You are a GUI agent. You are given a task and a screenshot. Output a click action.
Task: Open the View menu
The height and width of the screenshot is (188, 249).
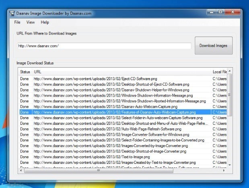pyautogui.click(x=31, y=22)
